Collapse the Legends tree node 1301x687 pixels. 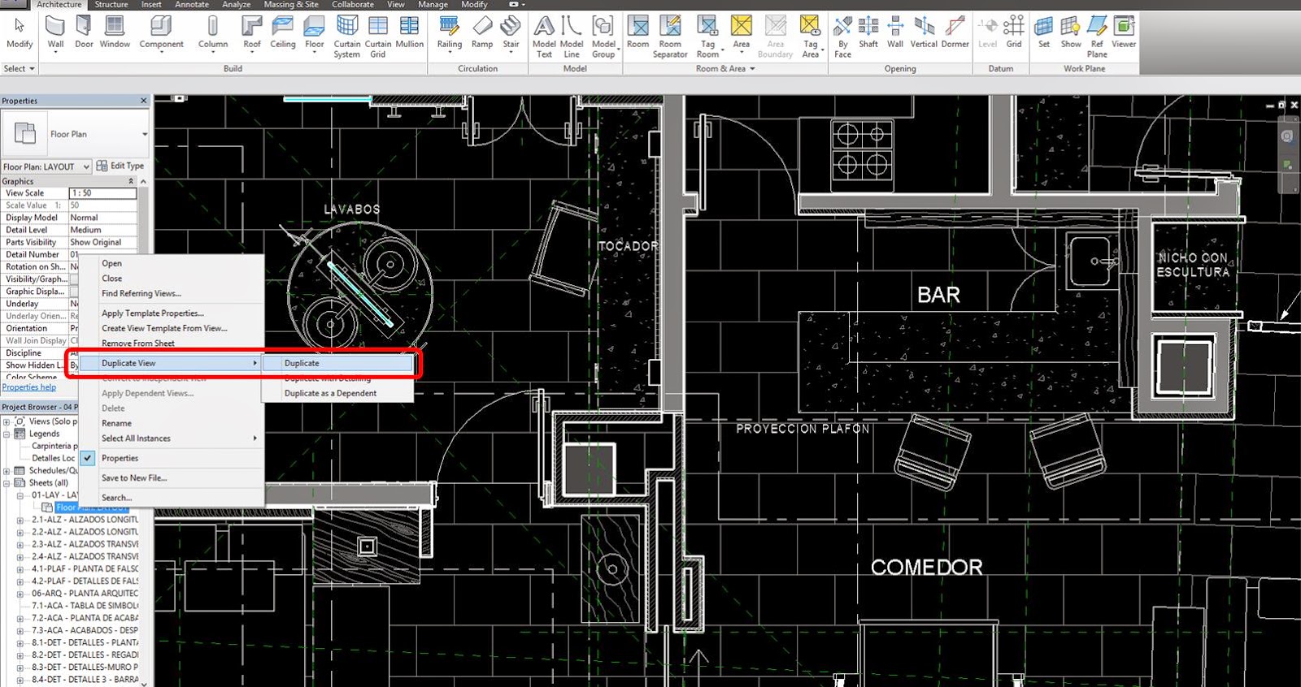[x=7, y=434]
